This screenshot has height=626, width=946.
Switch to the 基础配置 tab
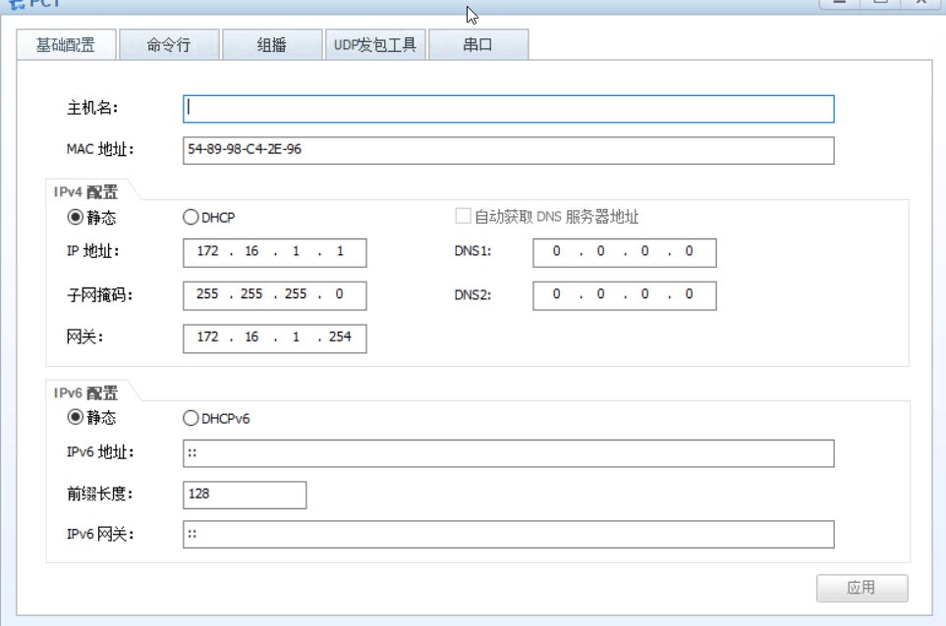pyautogui.click(x=66, y=45)
